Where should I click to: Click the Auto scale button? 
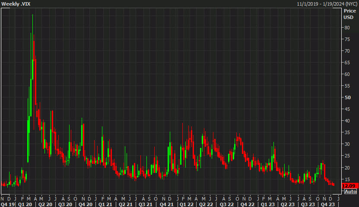point(350,191)
